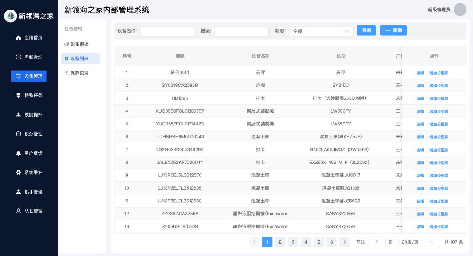Click 编辑 for row JALEXZ52KF7000044
This screenshot has height=256, width=473.
[420, 163]
